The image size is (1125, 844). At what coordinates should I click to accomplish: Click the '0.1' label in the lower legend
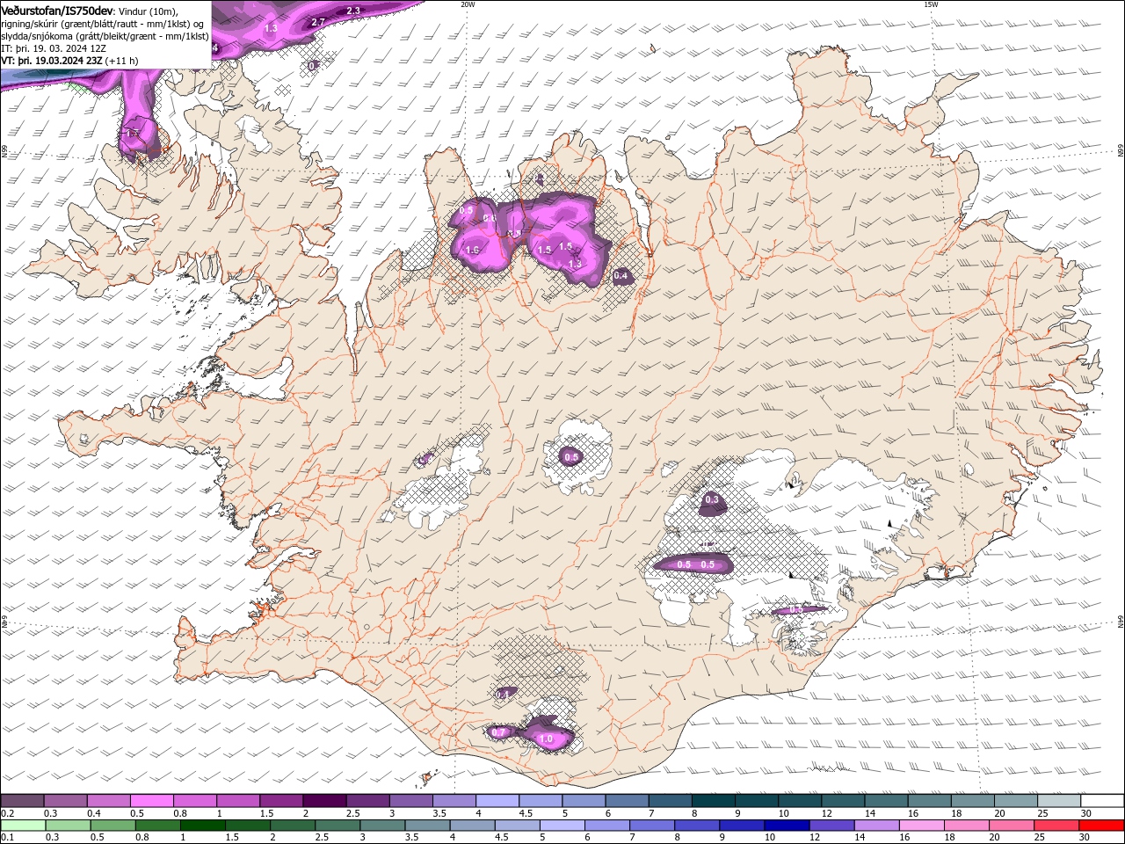pos(7,838)
